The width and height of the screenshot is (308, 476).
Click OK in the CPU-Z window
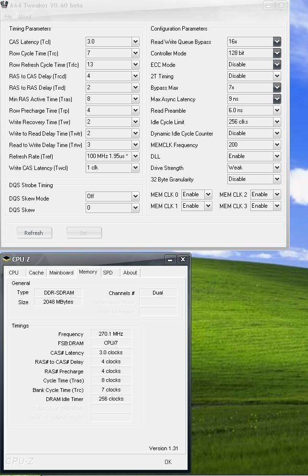(x=168, y=462)
